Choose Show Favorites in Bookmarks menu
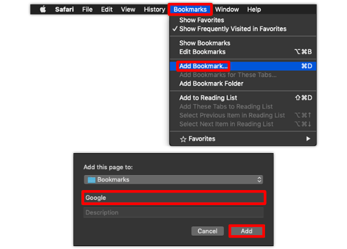The width and height of the screenshot is (347, 249). coord(242,20)
